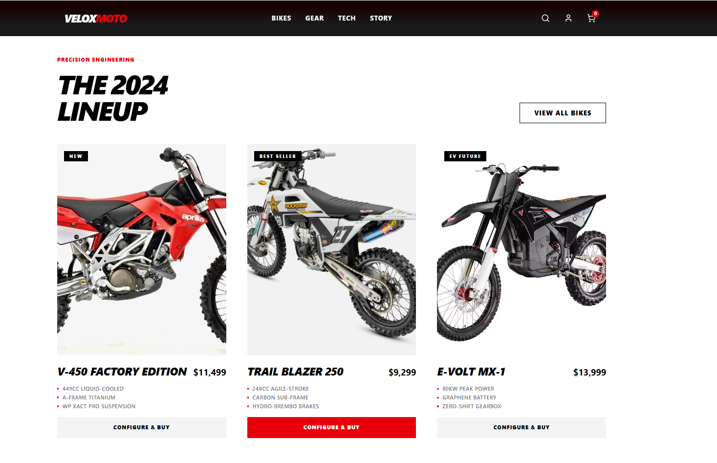Click the V-450 Factory Edition title
The width and height of the screenshot is (717, 463).
pyautogui.click(x=122, y=372)
